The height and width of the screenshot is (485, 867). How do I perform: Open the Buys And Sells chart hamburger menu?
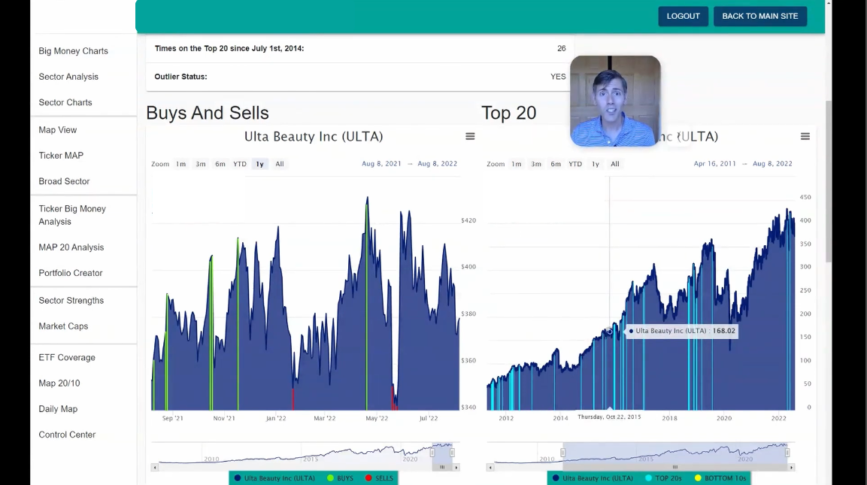470,137
